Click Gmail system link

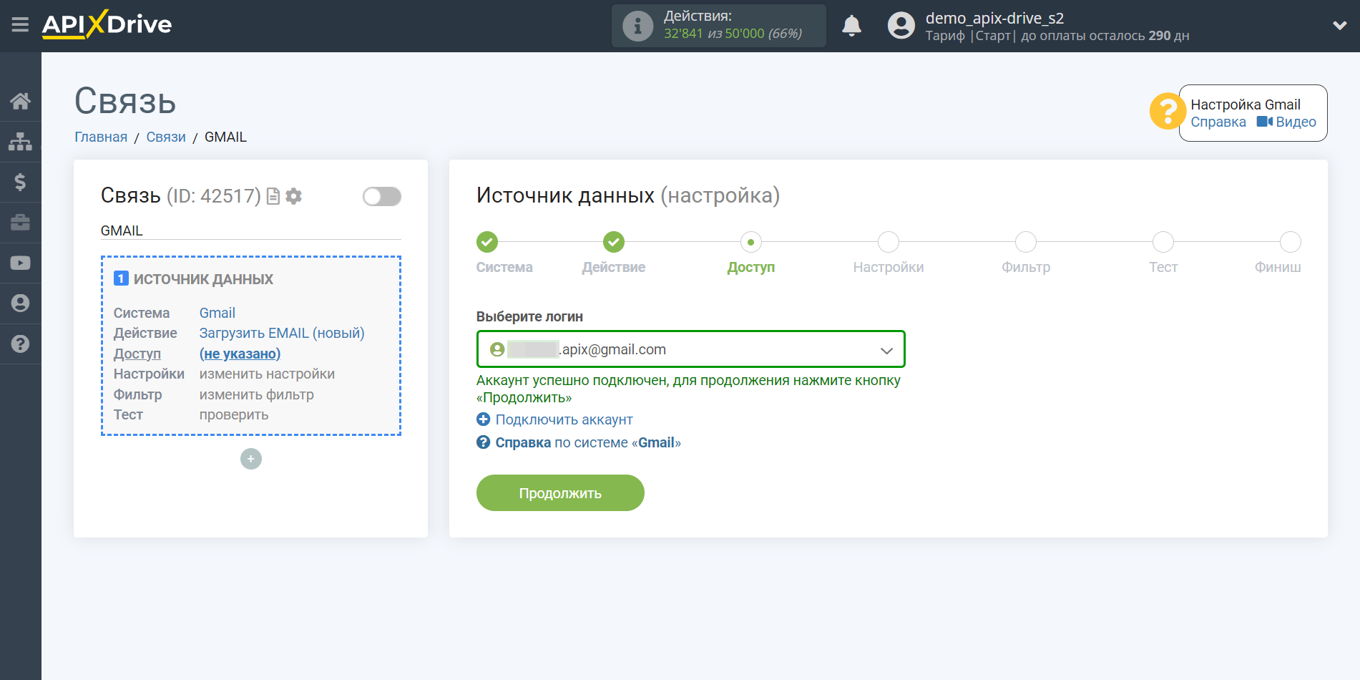point(217,314)
